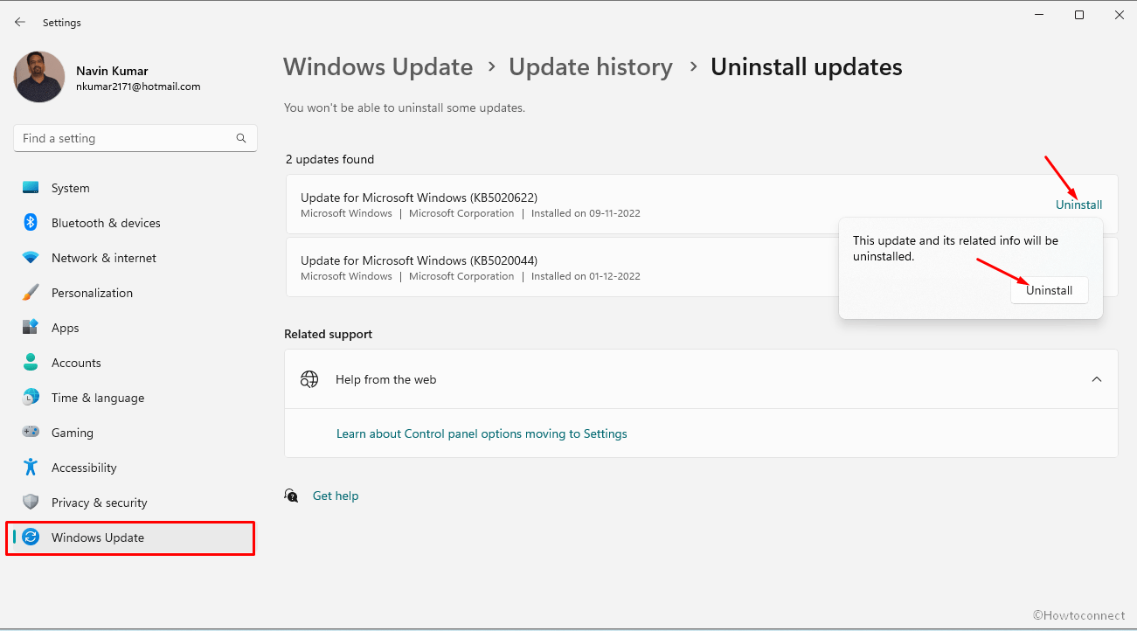The width and height of the screenshot is (1137, 631).
Task: Maximize the Settings window
Action: pos(1079,15)
